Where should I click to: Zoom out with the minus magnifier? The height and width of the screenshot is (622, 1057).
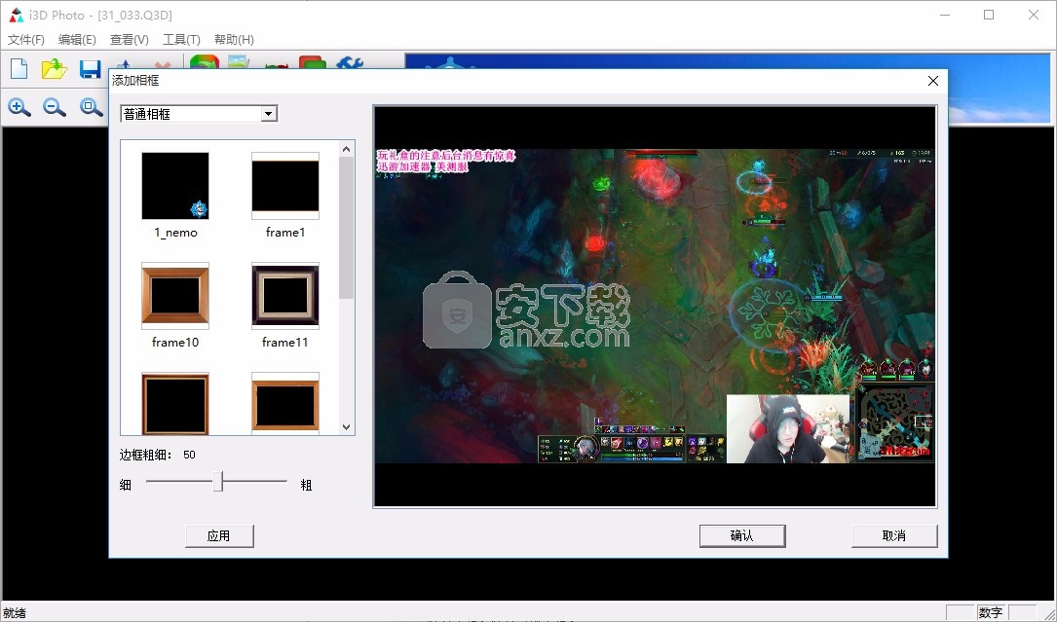click(55, 107)
